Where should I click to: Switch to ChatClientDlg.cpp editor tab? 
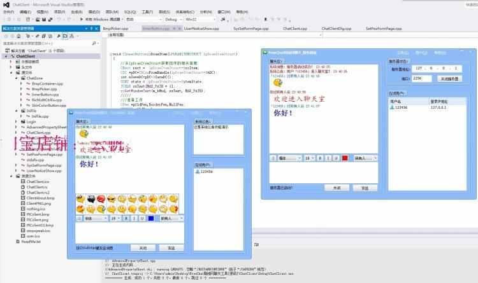pyautogui.click(x=337, y=29)
